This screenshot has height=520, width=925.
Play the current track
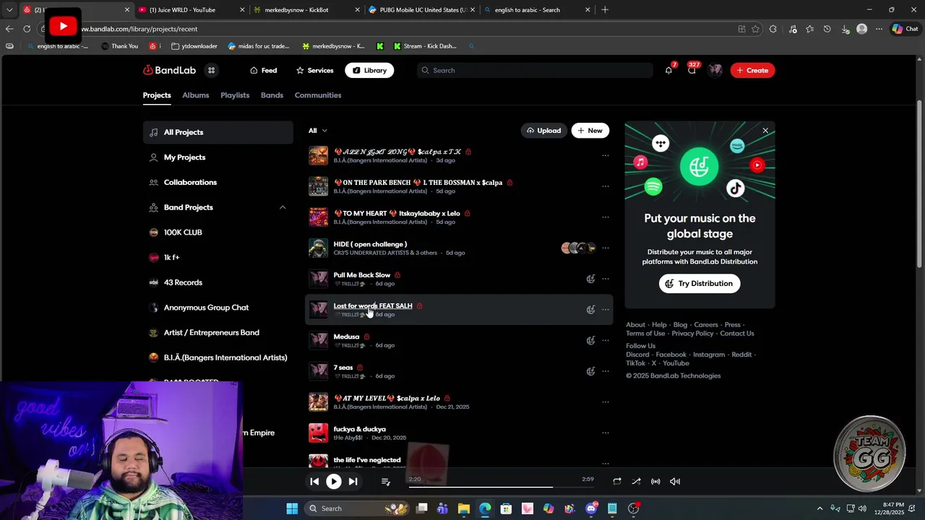pyautogui.click(x=333, y=481)
